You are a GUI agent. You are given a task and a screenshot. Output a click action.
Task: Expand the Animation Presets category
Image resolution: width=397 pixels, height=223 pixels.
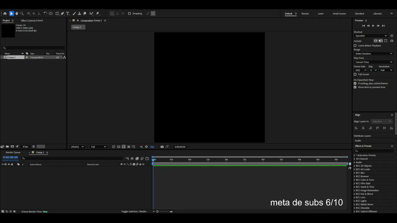[x=355, y=155]
